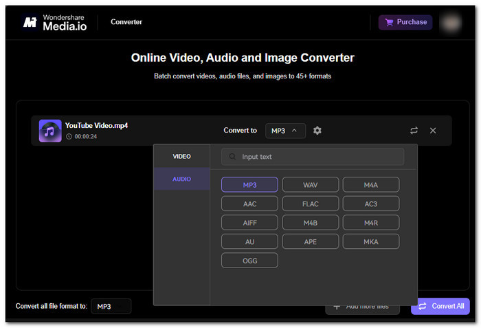Open the Convert all file format dropdown
This screenshot has width=481, height=328.
click(111, 307)
